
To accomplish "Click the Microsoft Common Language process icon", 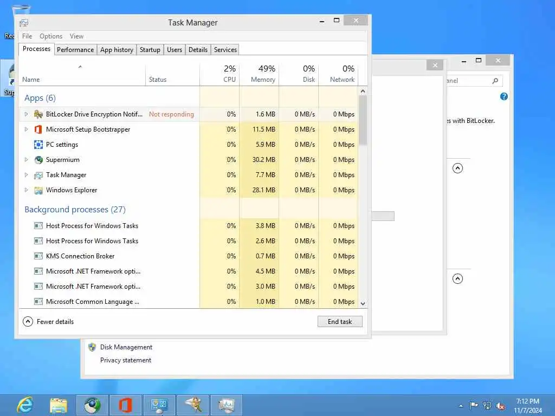I will tap(38, 302).
